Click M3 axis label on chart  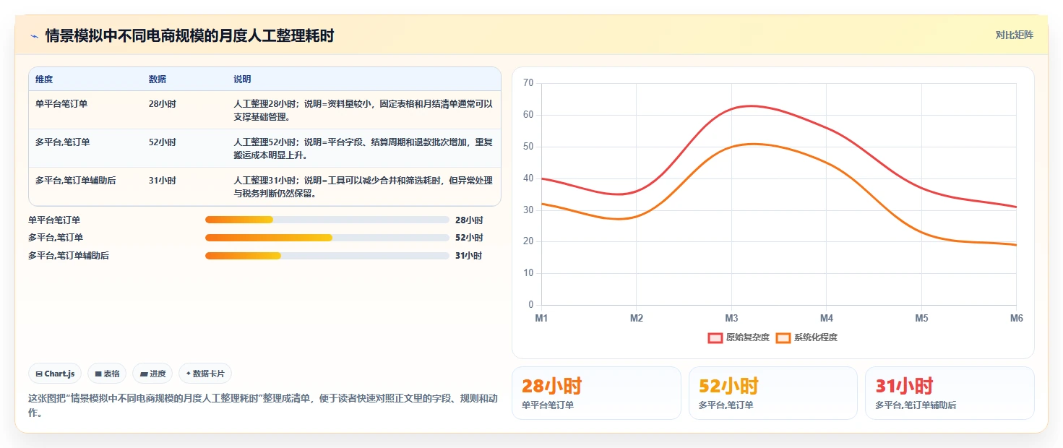[x=731, y=318]
